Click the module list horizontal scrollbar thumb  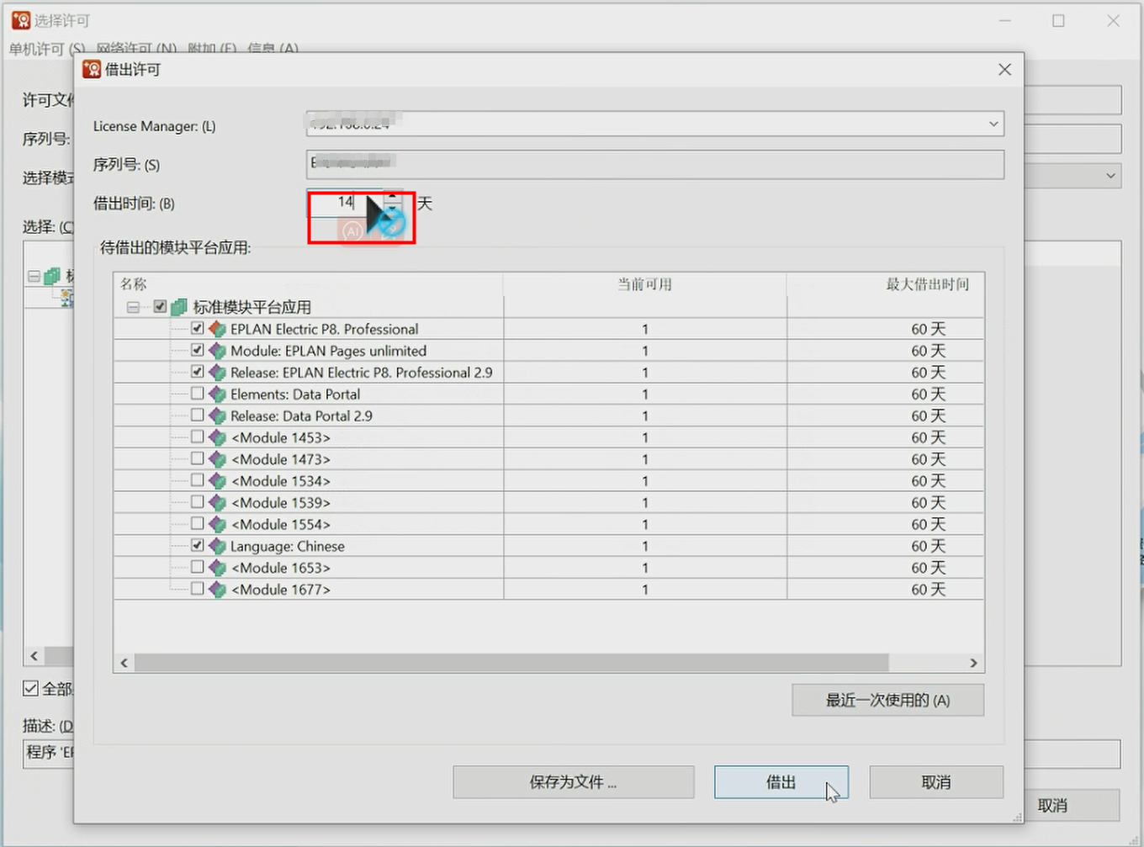511,663
